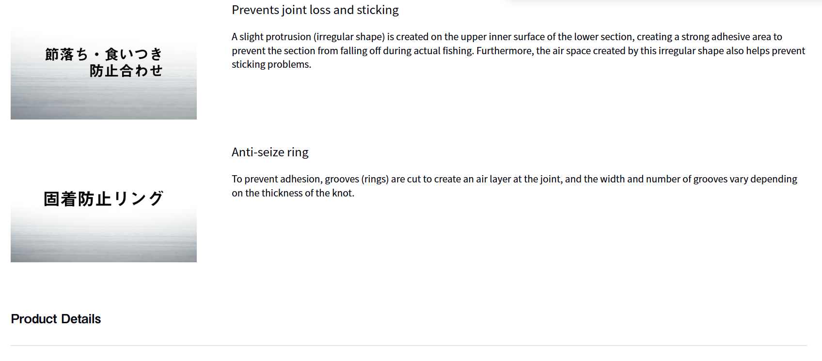Click 'air layer' in the anti-seize description
The image size is (822, 361).
493,179
